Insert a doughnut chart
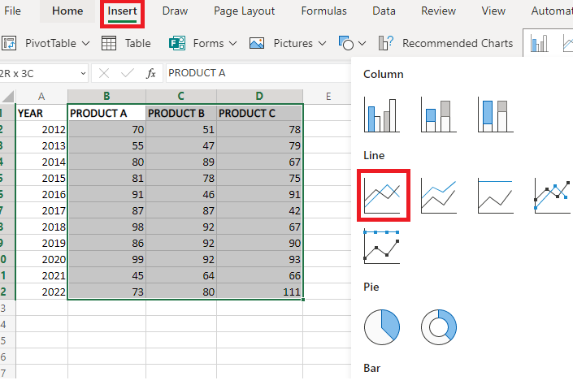 point(438,327)
